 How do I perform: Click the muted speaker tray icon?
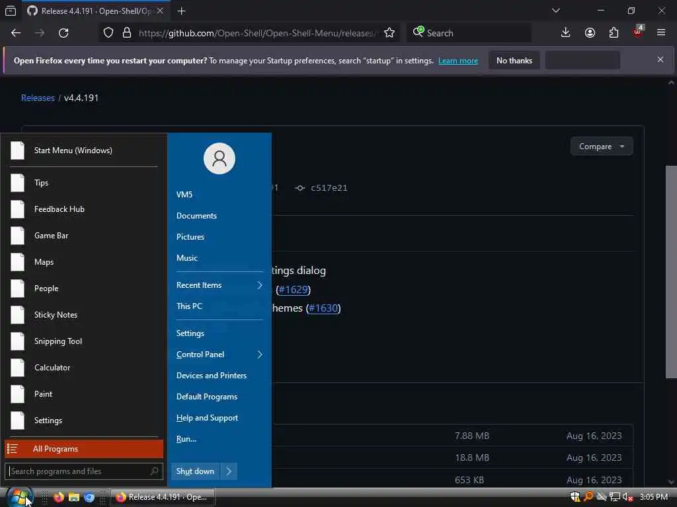[x=627, y=497]
